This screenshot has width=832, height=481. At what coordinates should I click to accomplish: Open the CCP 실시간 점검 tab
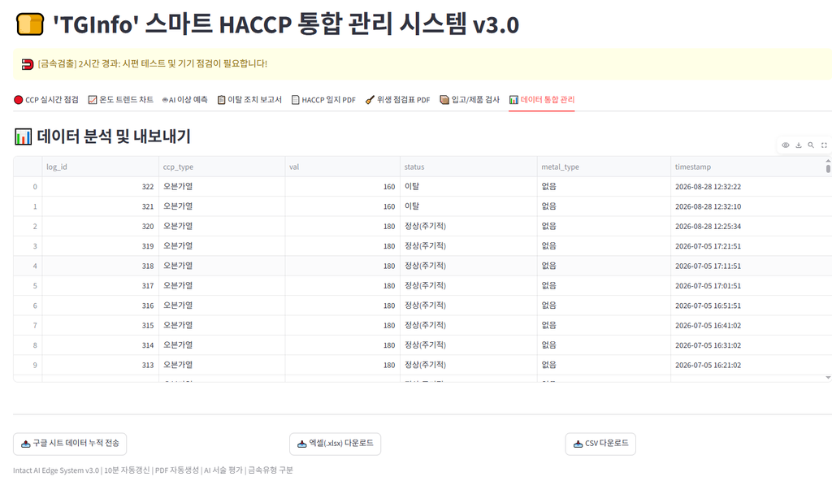[x=46, y=100]
